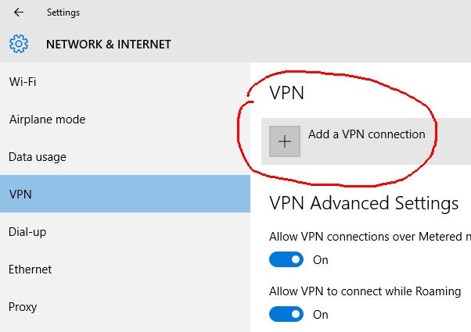
Task: Click the Network & Internet header title
Action: (109, 45)
